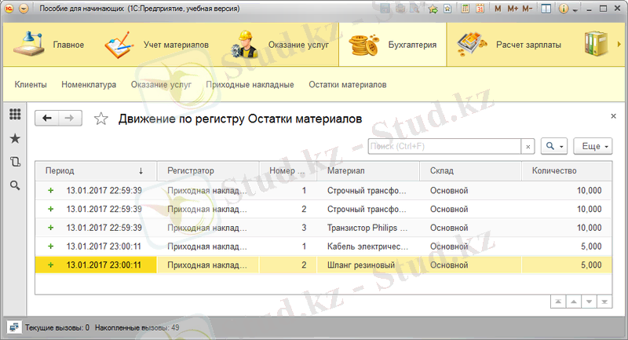
Task: Click the print preview icon
Action: click(415, 9)
